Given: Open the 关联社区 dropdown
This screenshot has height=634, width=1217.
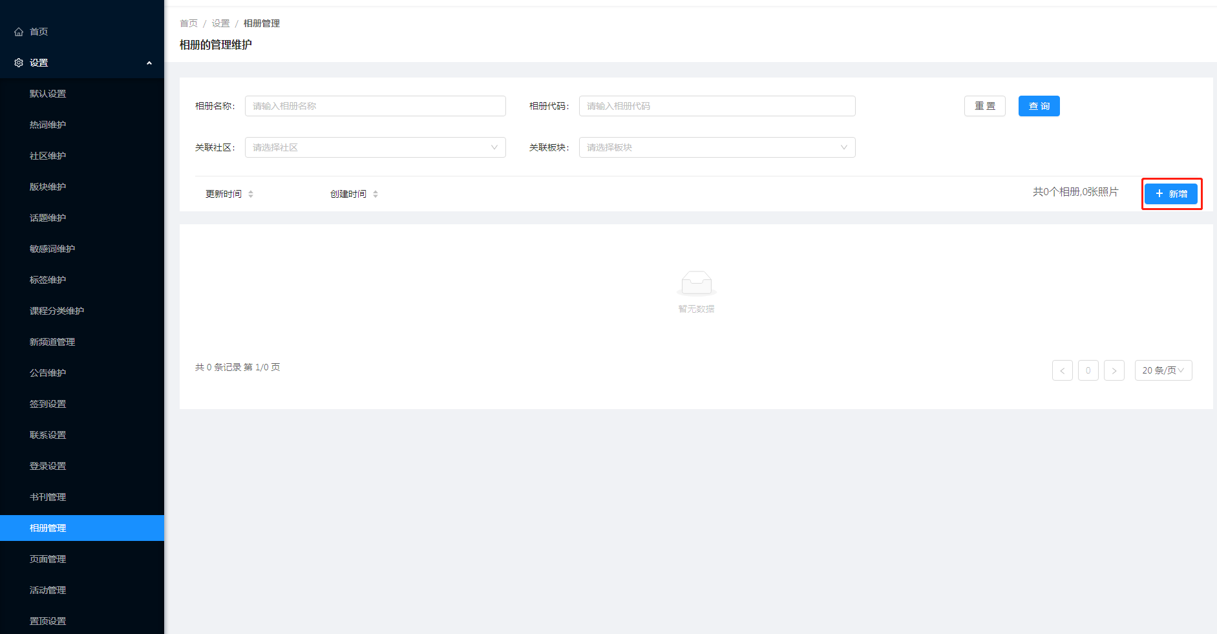Looking at the screenshot, I should click(375, 147).
